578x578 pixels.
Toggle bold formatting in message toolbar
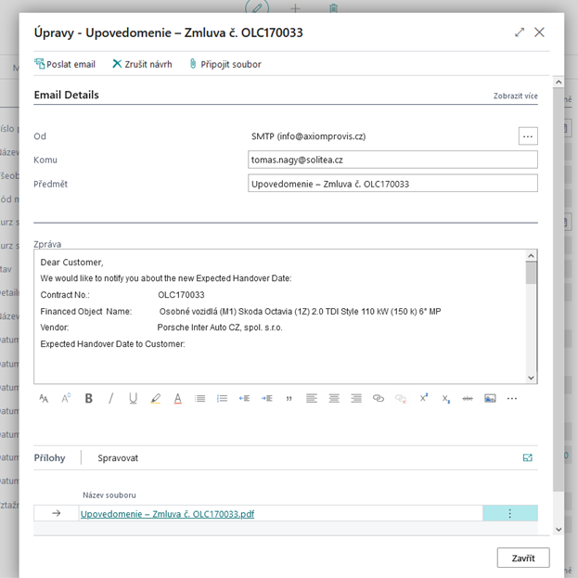coord(89,398)
